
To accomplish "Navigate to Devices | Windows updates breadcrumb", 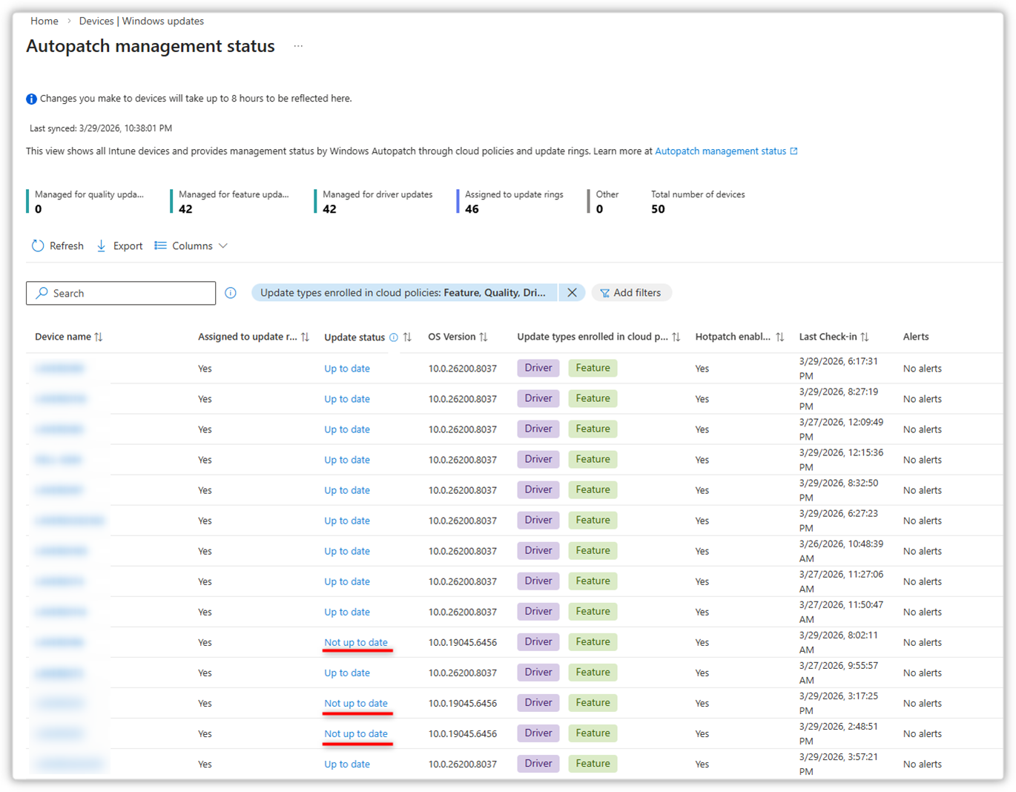I will (141, 21).
